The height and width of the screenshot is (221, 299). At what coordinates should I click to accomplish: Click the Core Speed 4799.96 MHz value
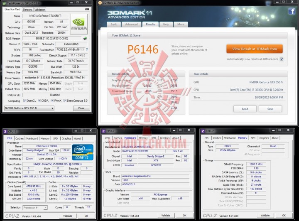tap(33, 186)
